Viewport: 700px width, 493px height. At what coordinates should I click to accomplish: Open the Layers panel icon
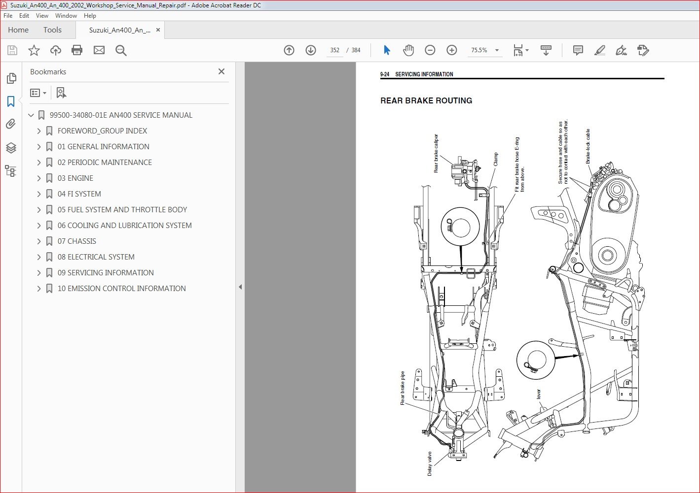pyautogui.click(x=11, y=148)
